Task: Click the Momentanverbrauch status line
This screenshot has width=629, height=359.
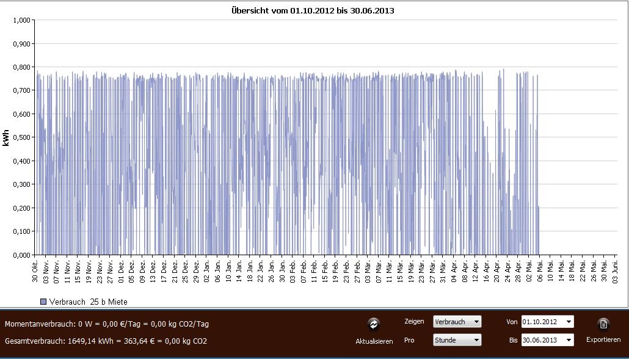Action: click(107, 324)
